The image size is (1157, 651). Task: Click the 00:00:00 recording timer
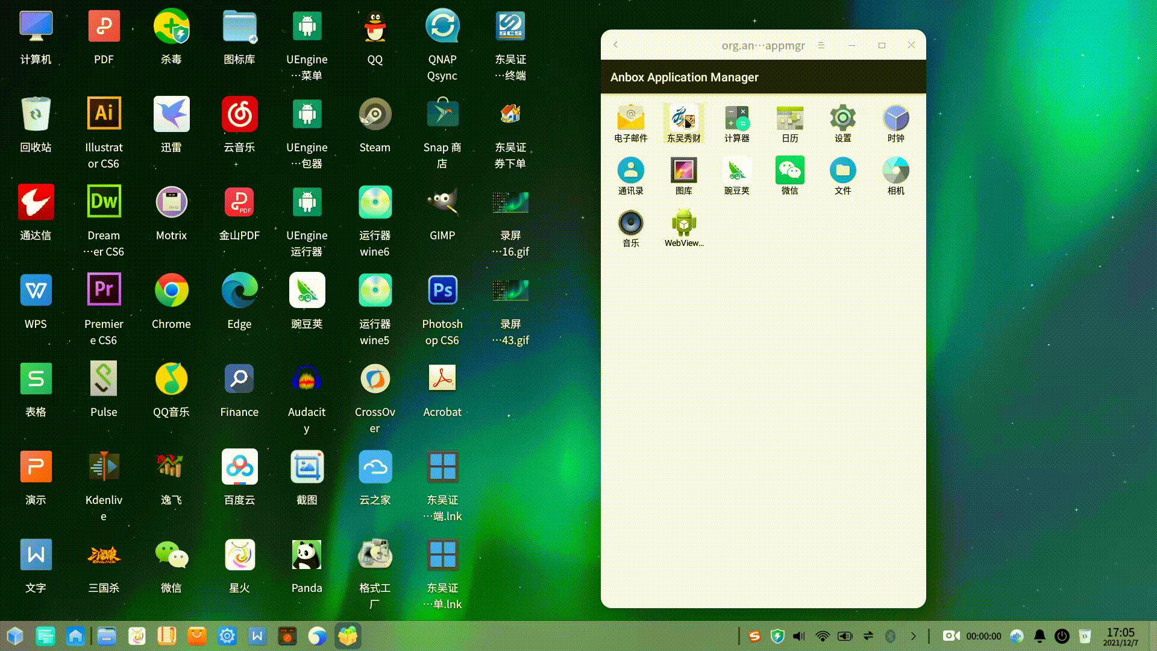(x=982, y=635)
